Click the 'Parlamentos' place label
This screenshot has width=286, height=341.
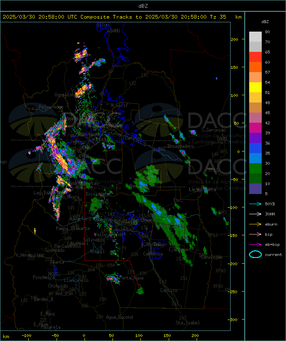[x=68, y=246]
